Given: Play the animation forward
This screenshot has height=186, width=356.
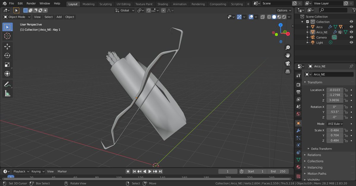Looking at the screenshot, I should (150, 171).
